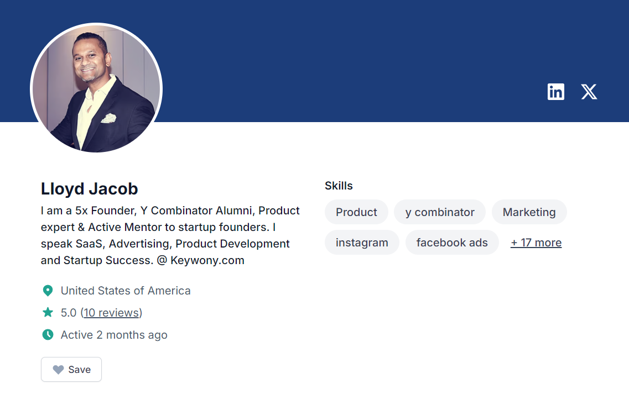
Task: Select the Marketing skill tag
Action: click(x=529, y=212)
